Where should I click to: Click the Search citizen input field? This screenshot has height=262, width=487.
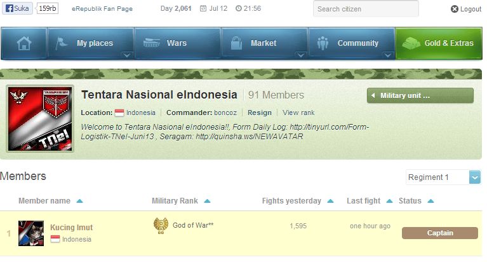pyautogui.click(x=365, y=9)
